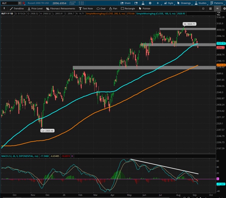Click the MACD average value -6.65485

[x=55, y=156]
